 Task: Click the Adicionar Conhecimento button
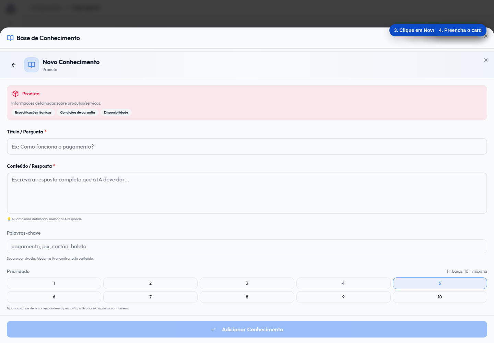(247, 329)
